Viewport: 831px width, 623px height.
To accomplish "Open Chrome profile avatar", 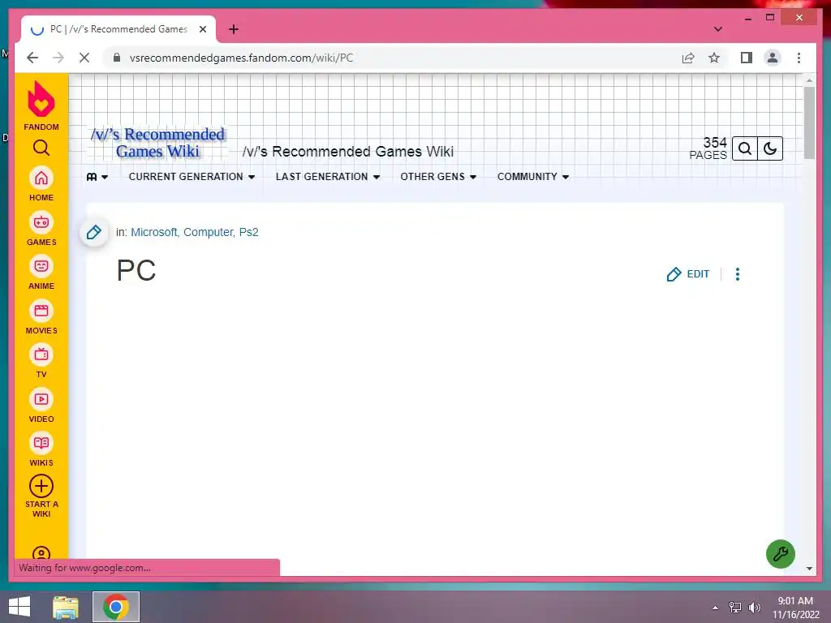I will [x=773, y=58].
